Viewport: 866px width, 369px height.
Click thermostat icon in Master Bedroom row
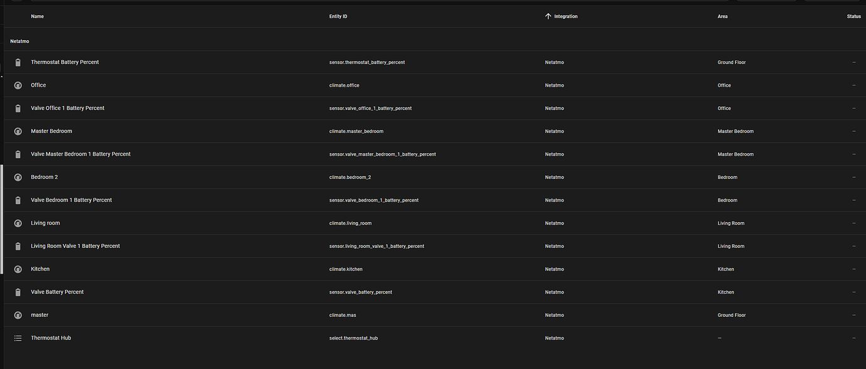[x=18, y=131]
